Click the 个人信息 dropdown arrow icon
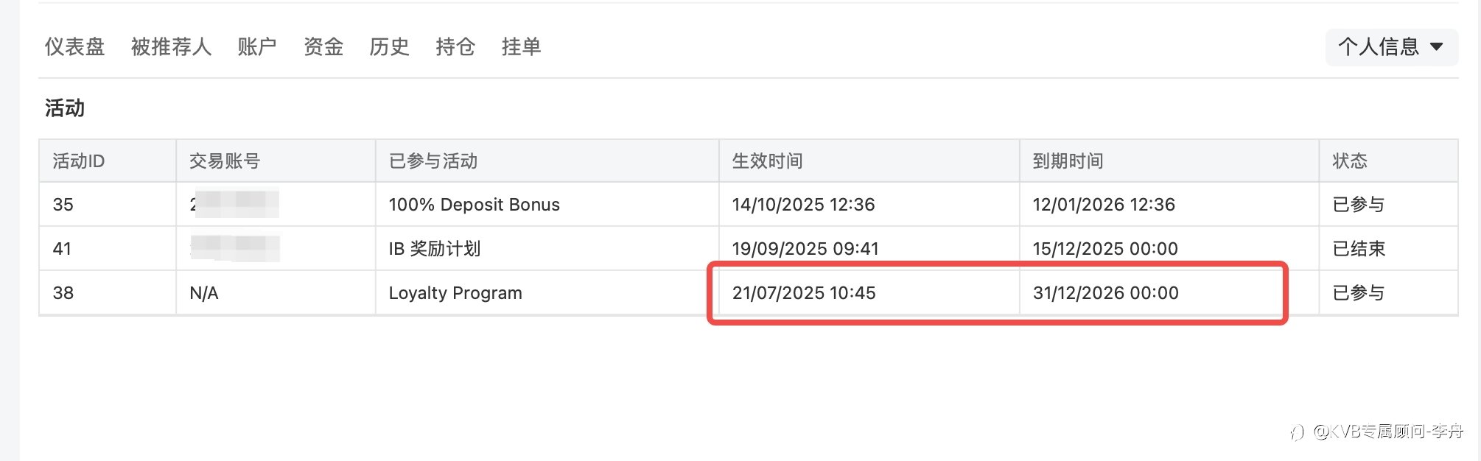Image resolution: width=1481 pixels, height=461 pixels. click(1436, 47)
